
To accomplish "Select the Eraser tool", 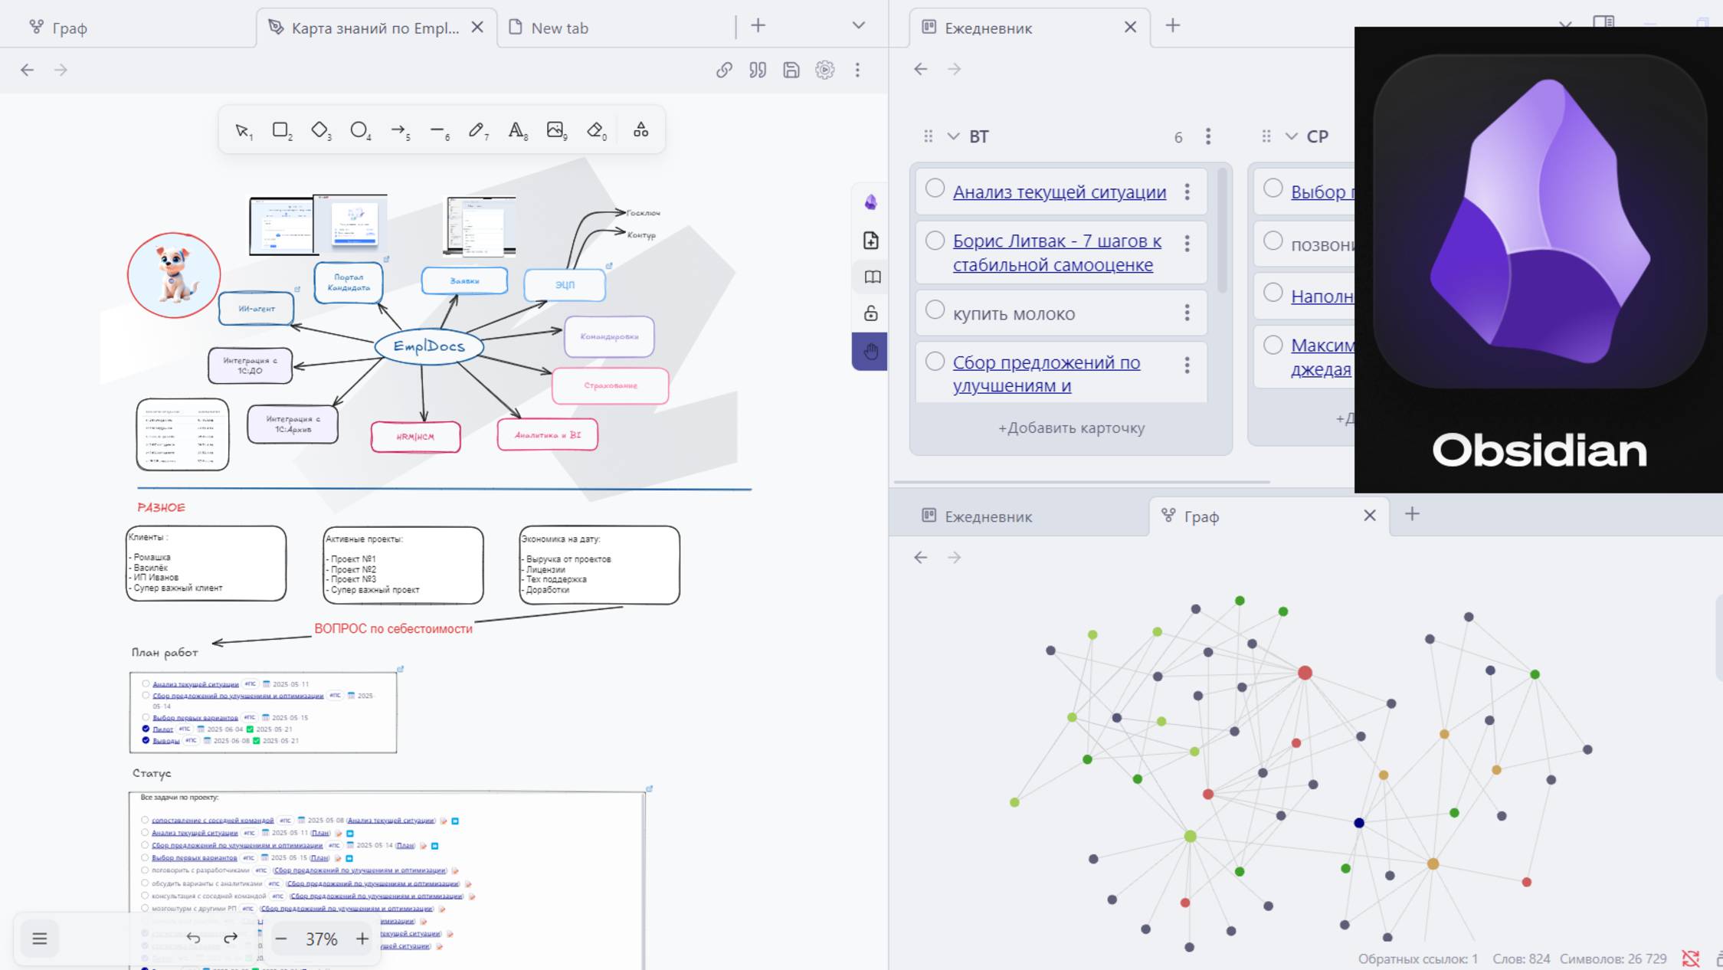I will point(596,130).
